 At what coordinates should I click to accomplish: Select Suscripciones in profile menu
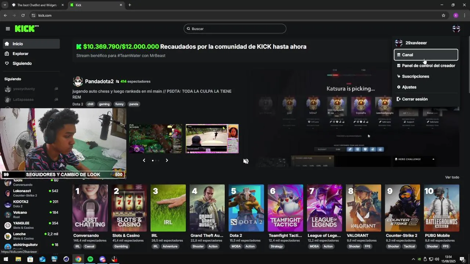[x=426, y=76]
